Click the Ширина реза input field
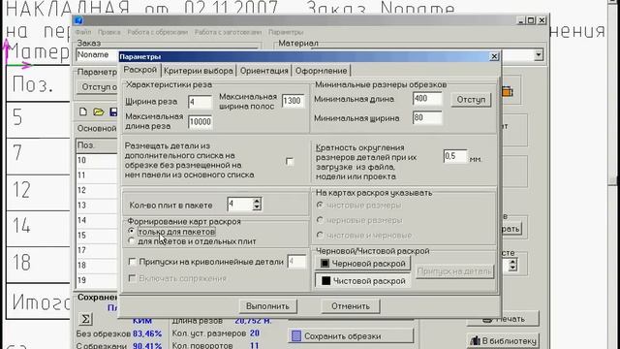 200,102
